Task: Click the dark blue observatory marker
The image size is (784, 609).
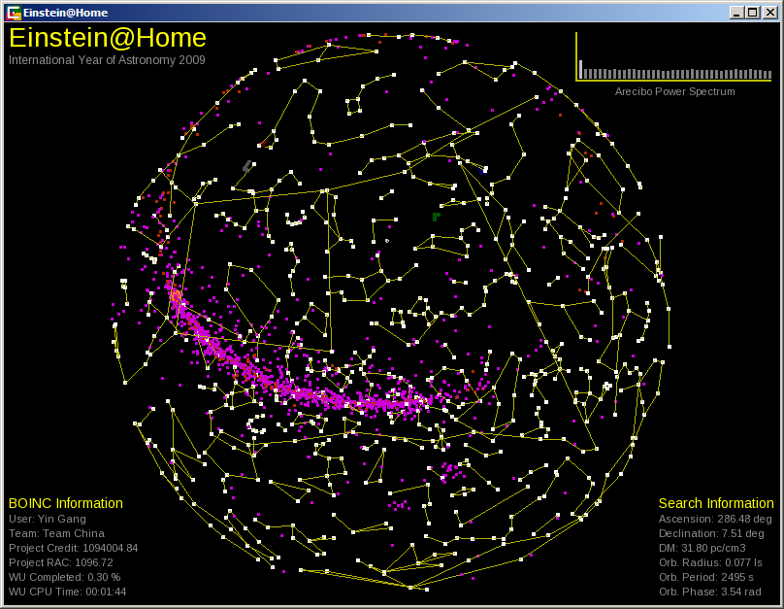Action: pos(483,171)
